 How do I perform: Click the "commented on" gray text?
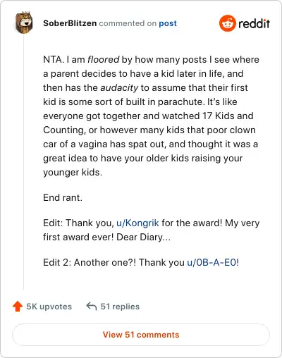pos(128,23)
